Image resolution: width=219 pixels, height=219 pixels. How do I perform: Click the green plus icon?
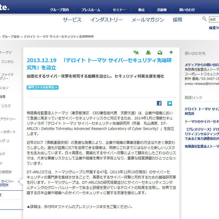(171, 52)
